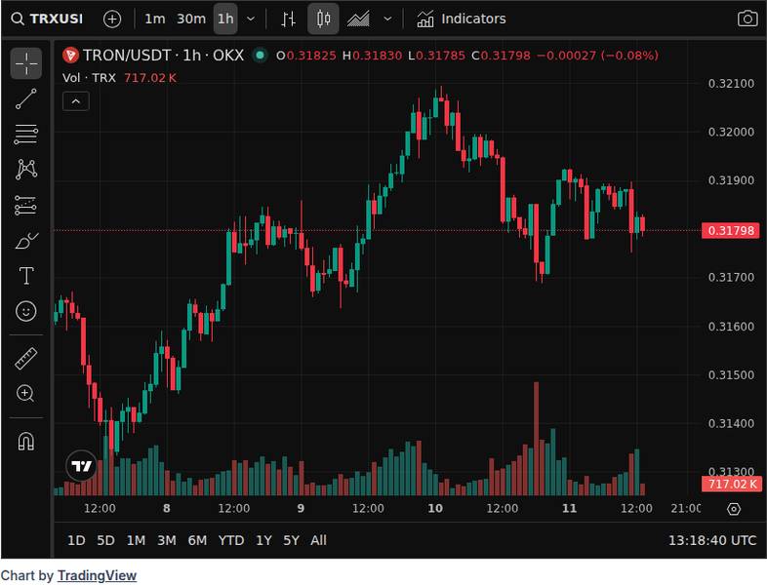The height and width of the screenshot is (585, 767).
Task: Select the 30m timeframe
Action: point(190,19)
